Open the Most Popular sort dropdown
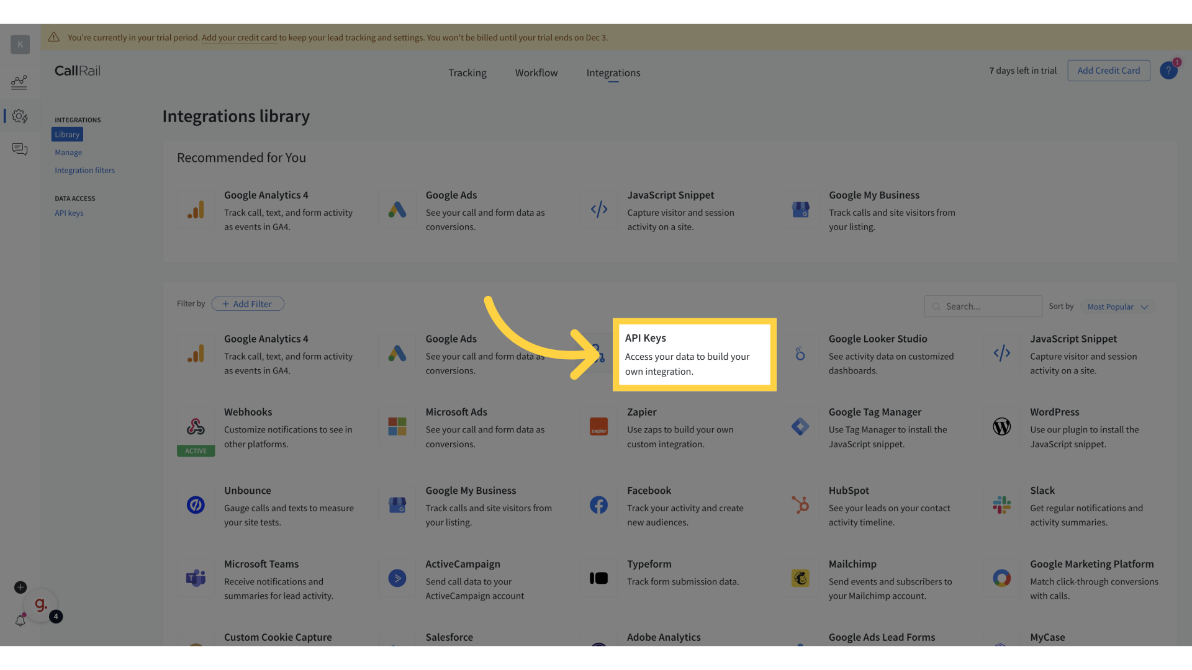Viewport: 1192px width, 670px height. point(1116,306)
